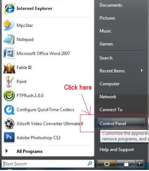
Task: Expand the Recent Items submenu arrow
Action: pos(142,71)
